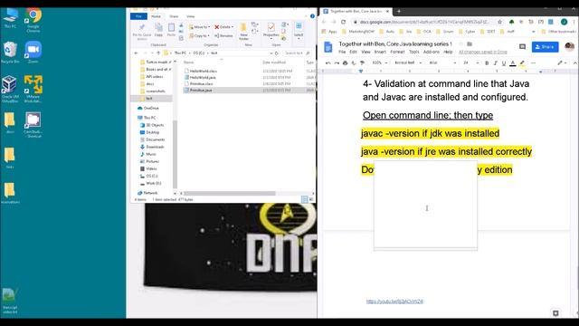The width and height of the screenshot is (579, 326).
Task: Go up one folder level in Explorer
Action: [x=158, y=53]
